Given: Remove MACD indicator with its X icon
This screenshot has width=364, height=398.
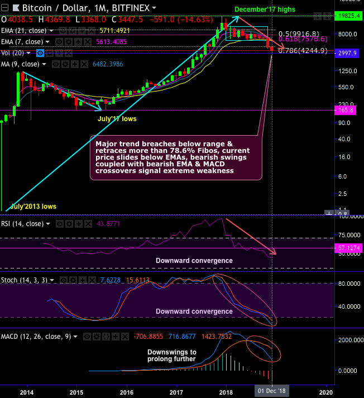Looking at the screenshot, I should (x=125, y=337).
